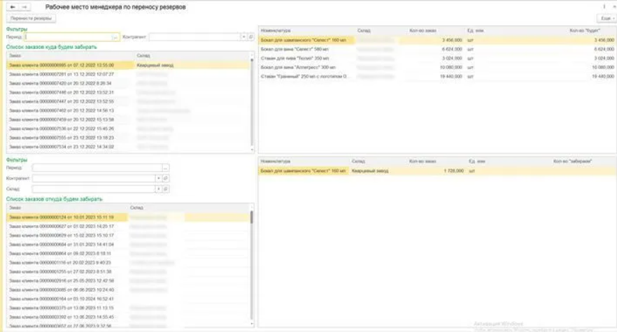Click the 'Перенести резервы' button

point(31,18)
